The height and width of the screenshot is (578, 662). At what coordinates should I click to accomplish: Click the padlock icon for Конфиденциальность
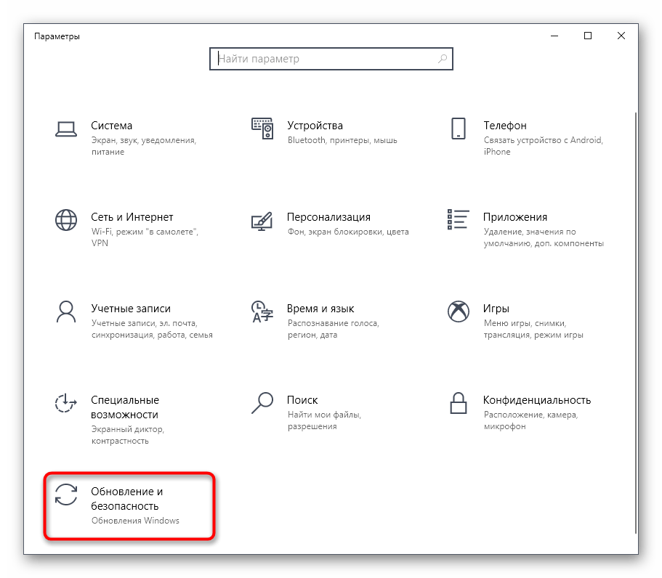coord(458,402)
